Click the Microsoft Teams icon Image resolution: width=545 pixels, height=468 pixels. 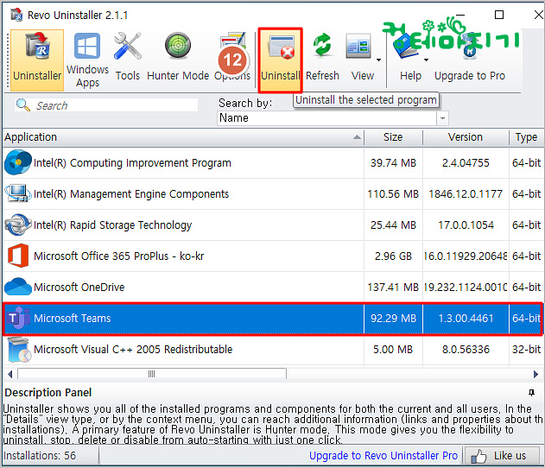pos(18,318)
